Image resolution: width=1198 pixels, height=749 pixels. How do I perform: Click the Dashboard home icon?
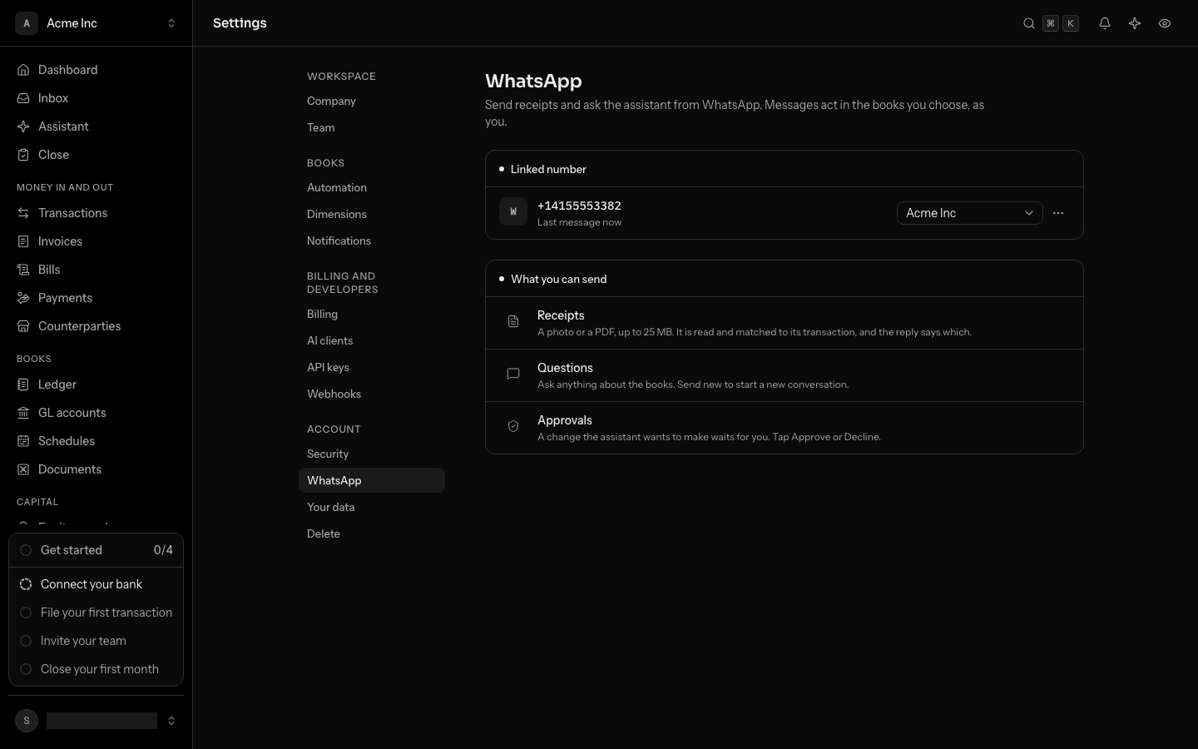tap(23, 70)
